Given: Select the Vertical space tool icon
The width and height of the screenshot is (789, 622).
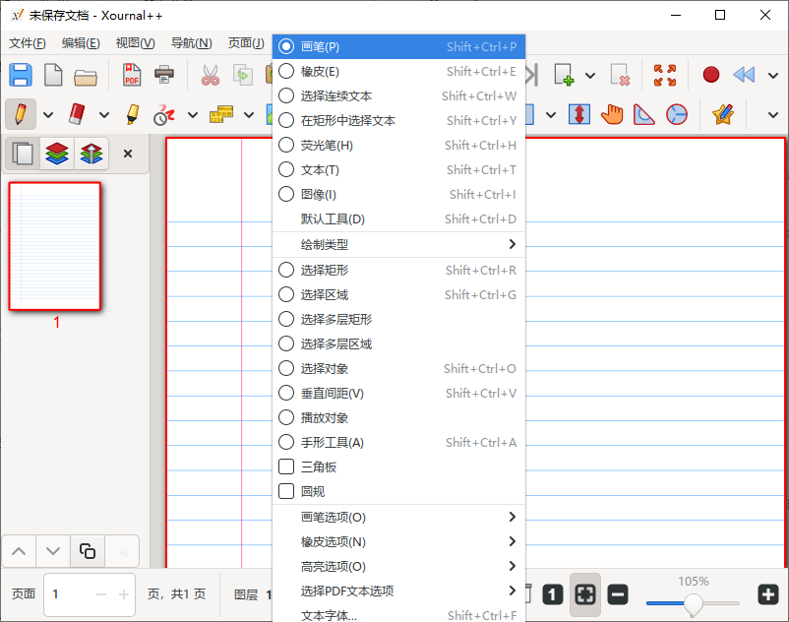Looking at the screenshot, I should pyautogui.click(x=579, y=114).
